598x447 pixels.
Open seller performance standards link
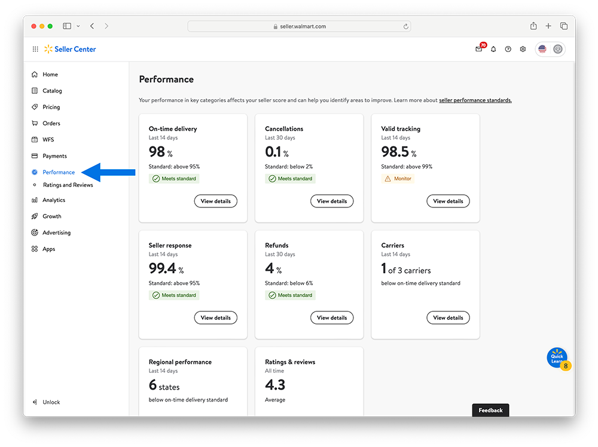click(475, 100)
